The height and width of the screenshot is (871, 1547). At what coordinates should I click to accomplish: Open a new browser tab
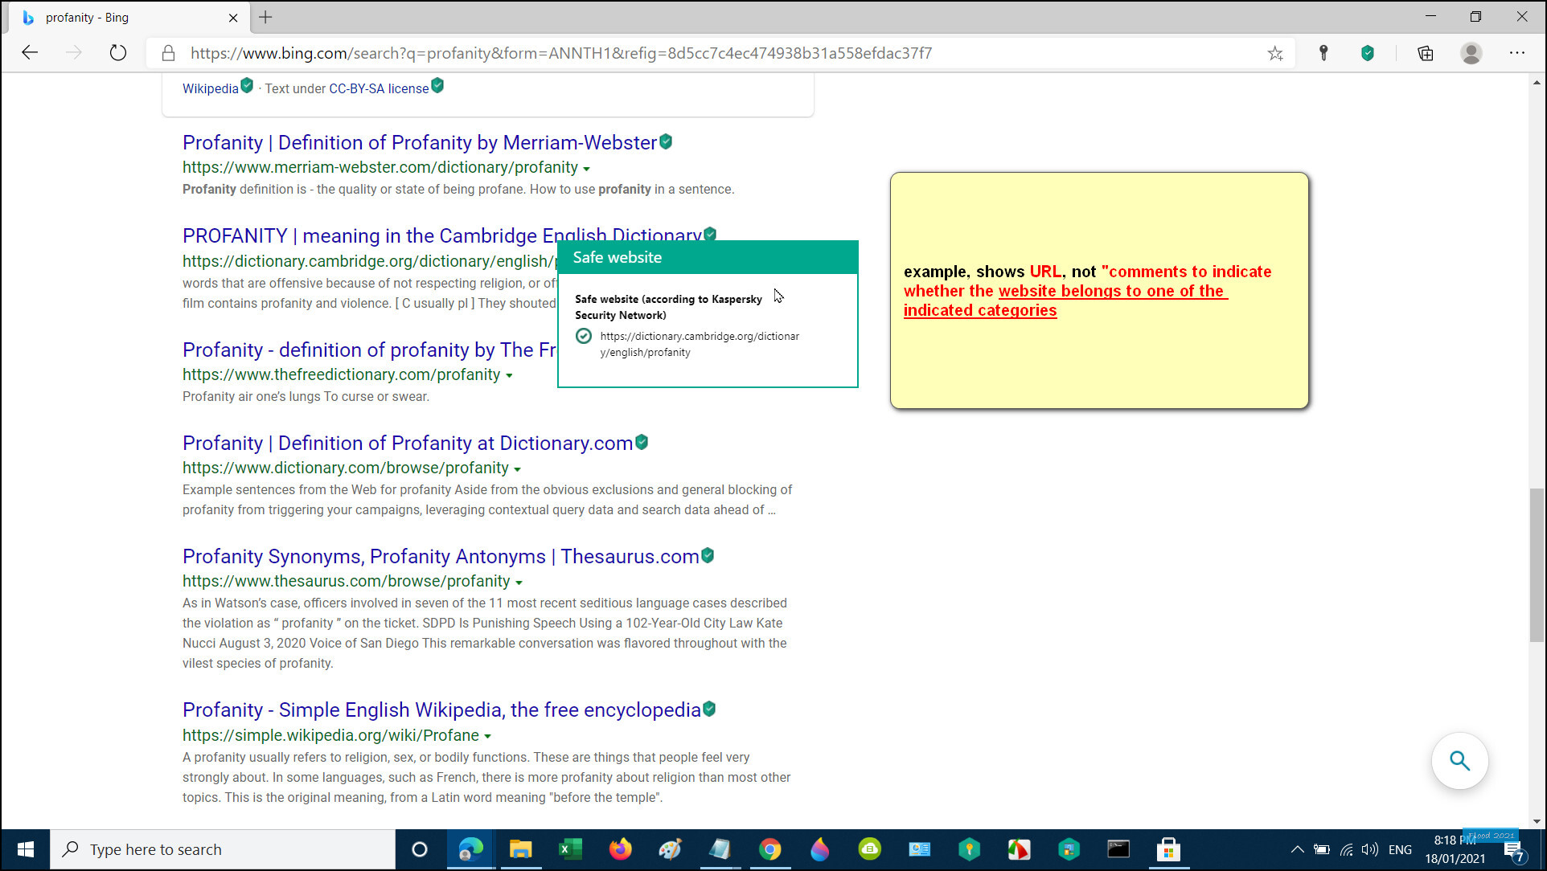tap(265, 17)
